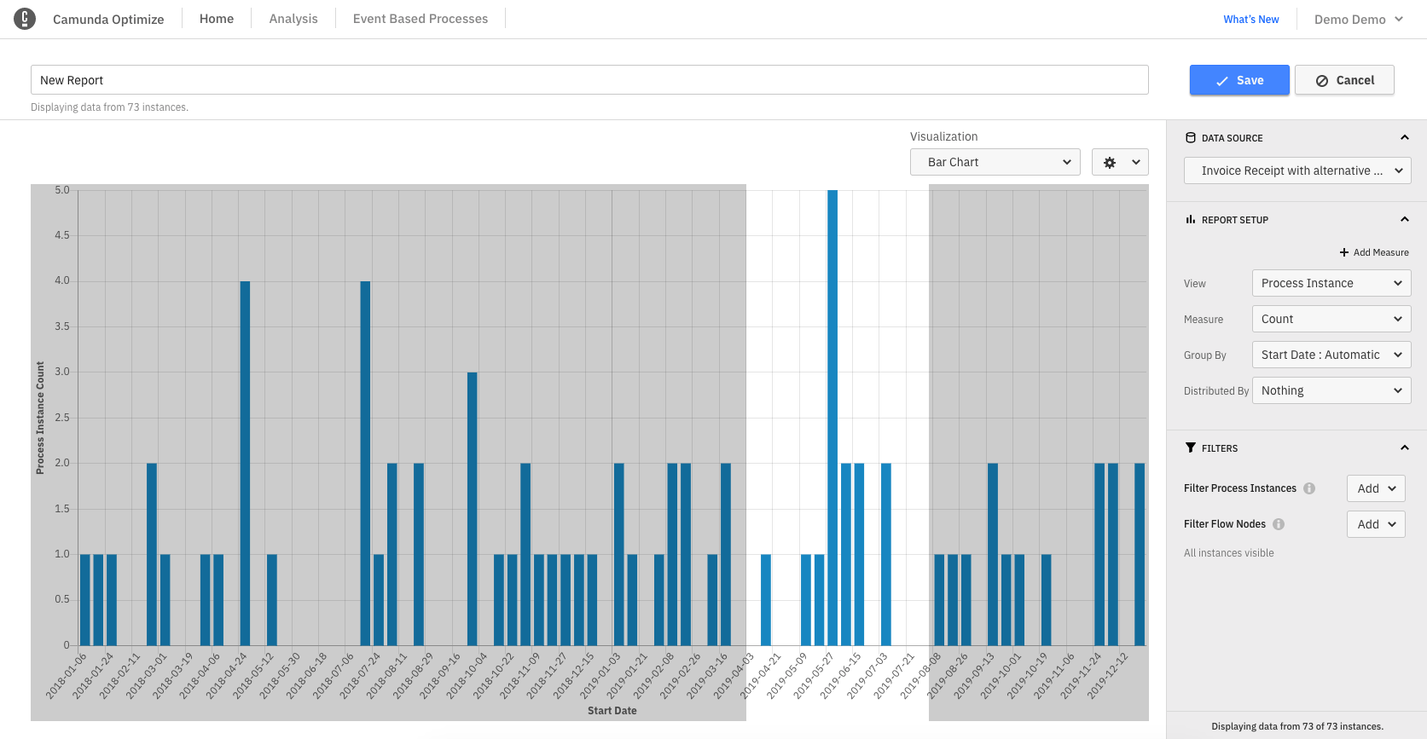Open the Bar Chart visualization dropdown

point(995,162)
